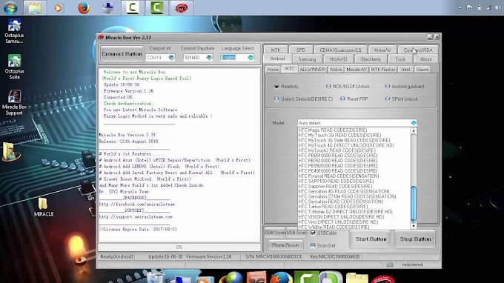The image size is (504, 283).
Task: Collapse the Model Auto detect dropdown
Action: tap(414, 123)
